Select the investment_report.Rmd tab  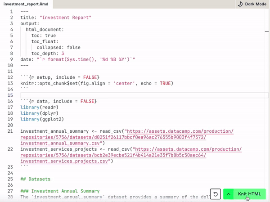26,4
